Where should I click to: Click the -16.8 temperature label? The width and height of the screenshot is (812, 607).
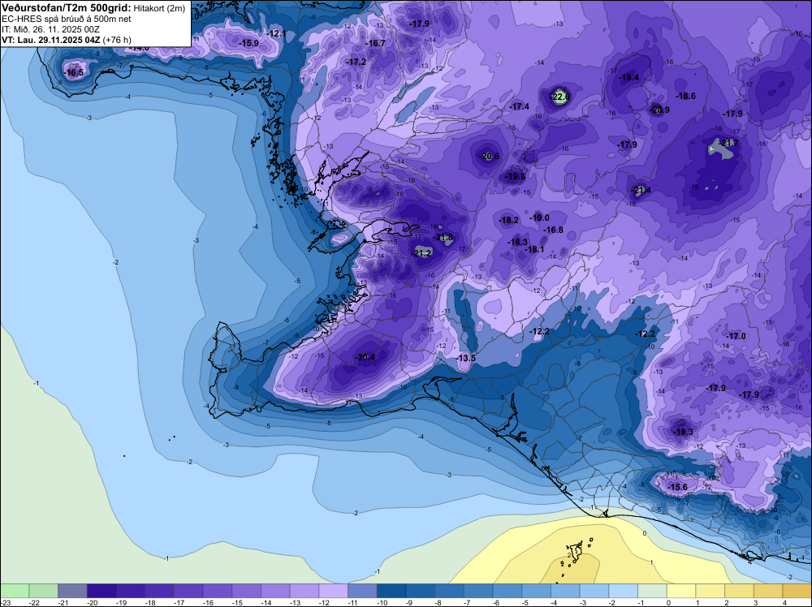(553, 230)
